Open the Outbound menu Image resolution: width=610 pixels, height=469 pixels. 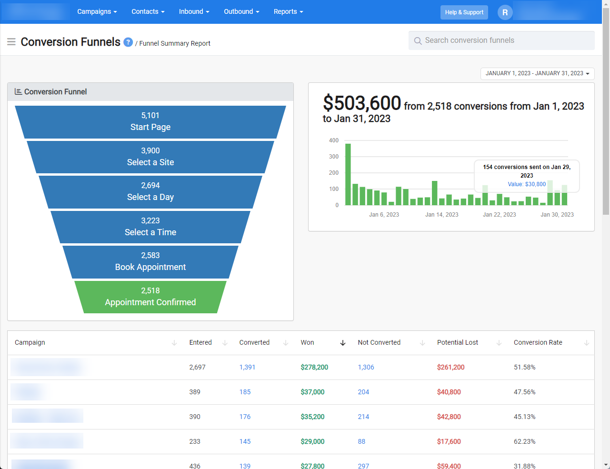(x=241, y=11)
